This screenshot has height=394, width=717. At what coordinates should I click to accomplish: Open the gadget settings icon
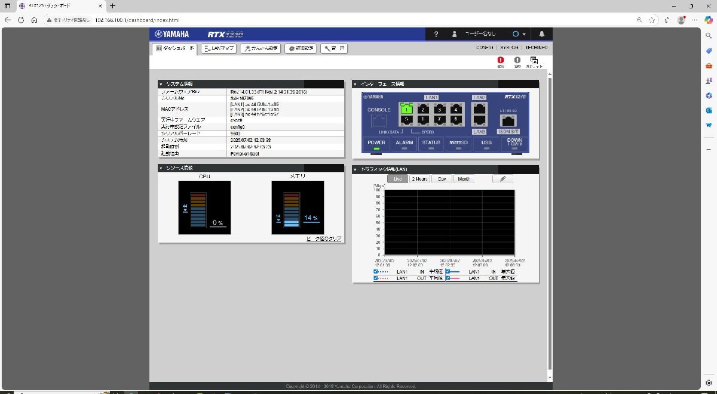coord(534,60)
